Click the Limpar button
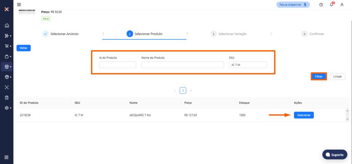 tap(337, 77)
